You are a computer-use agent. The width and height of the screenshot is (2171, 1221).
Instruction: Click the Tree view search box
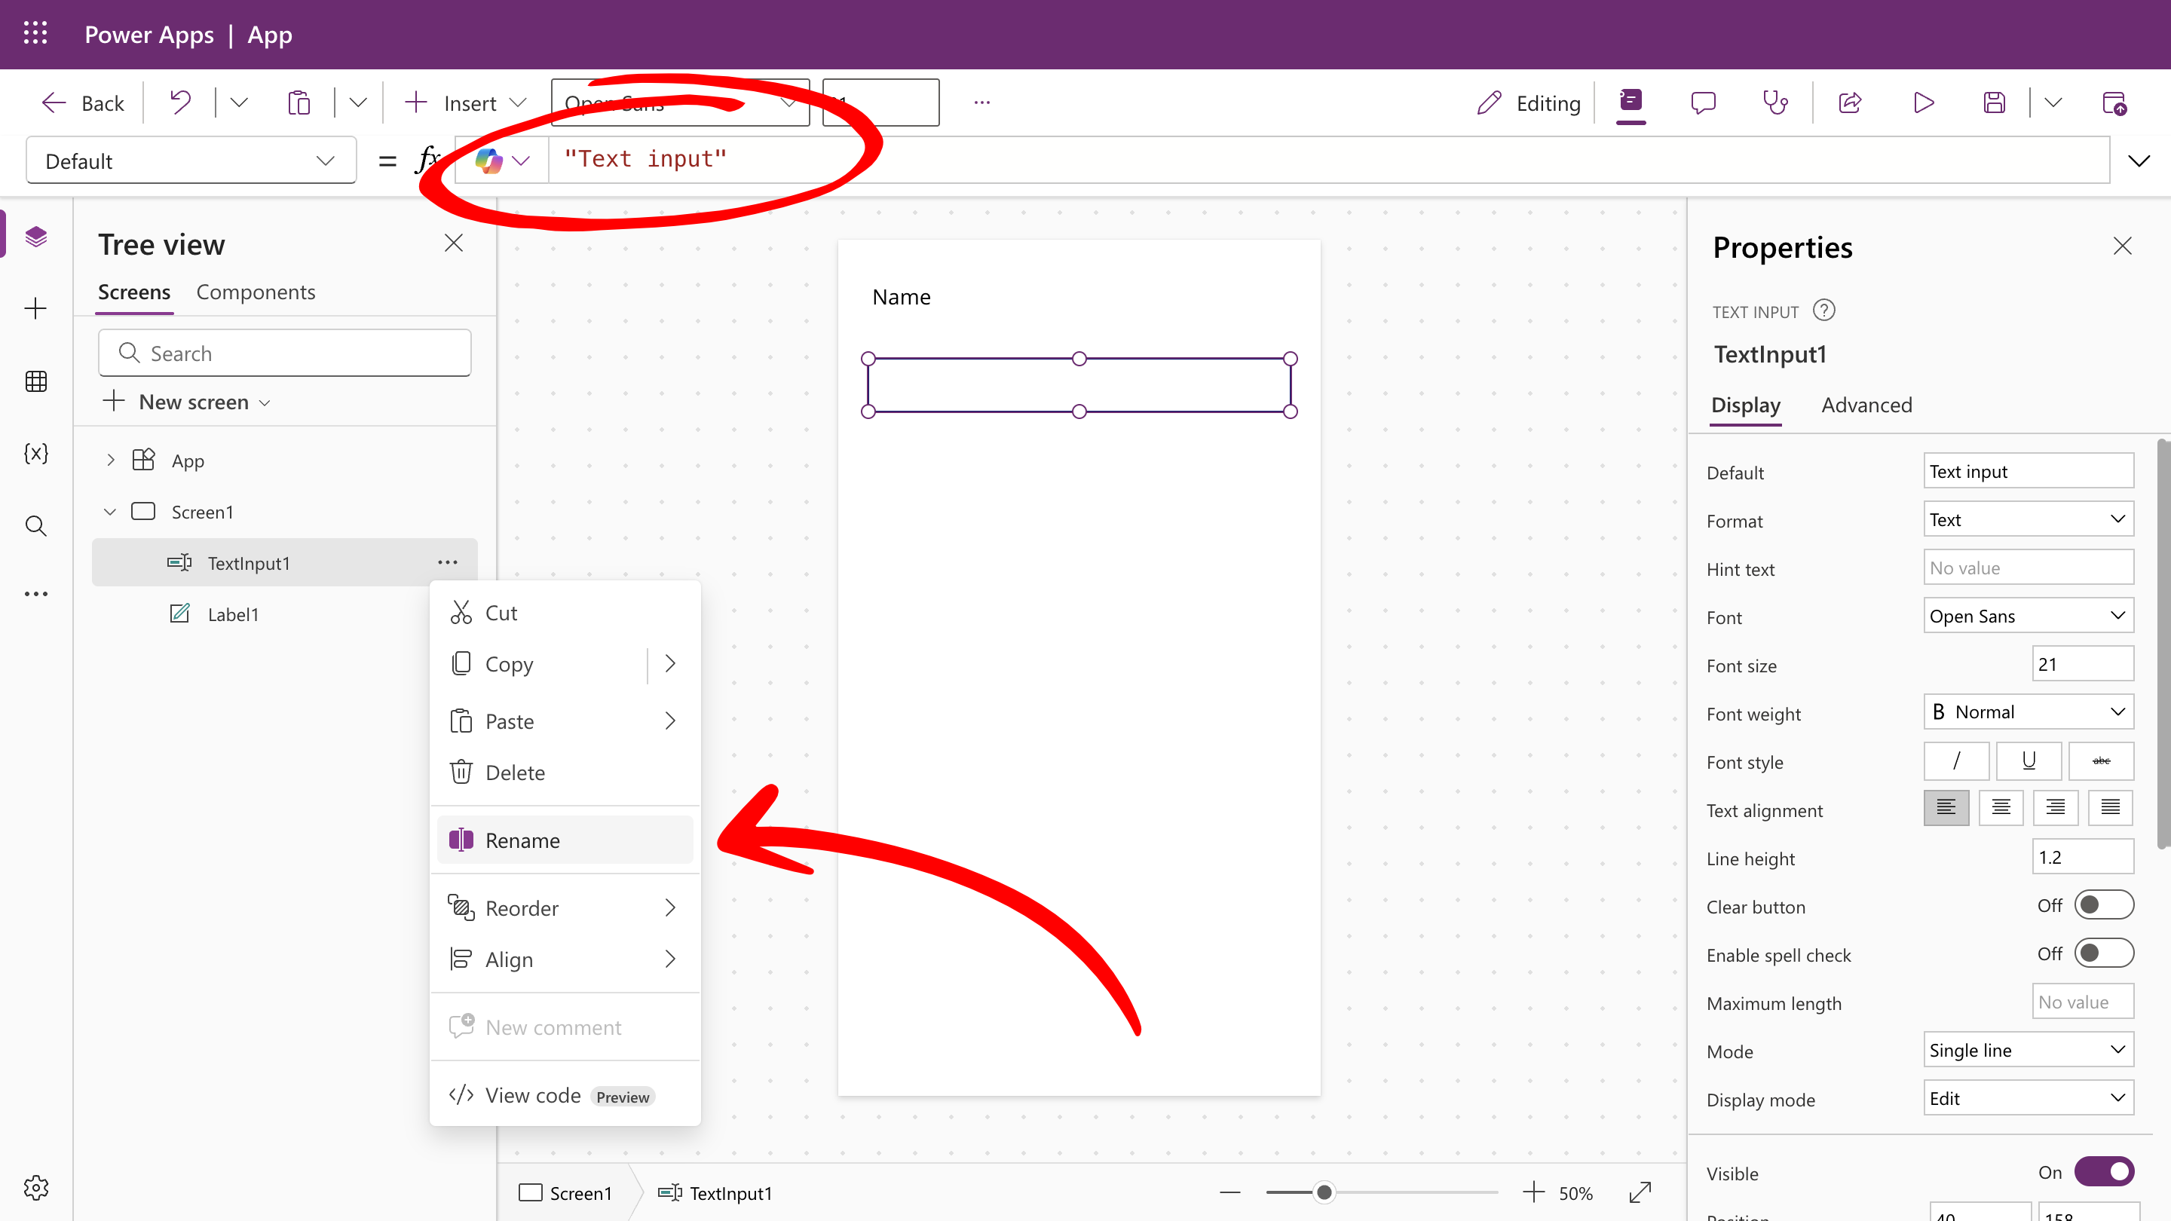pyautogui.click(x=284, y=353)
